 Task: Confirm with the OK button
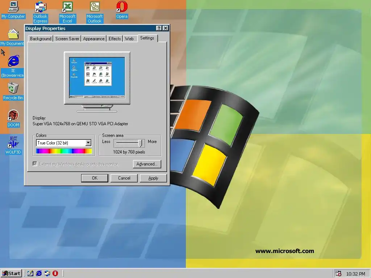tap(95, 178)
